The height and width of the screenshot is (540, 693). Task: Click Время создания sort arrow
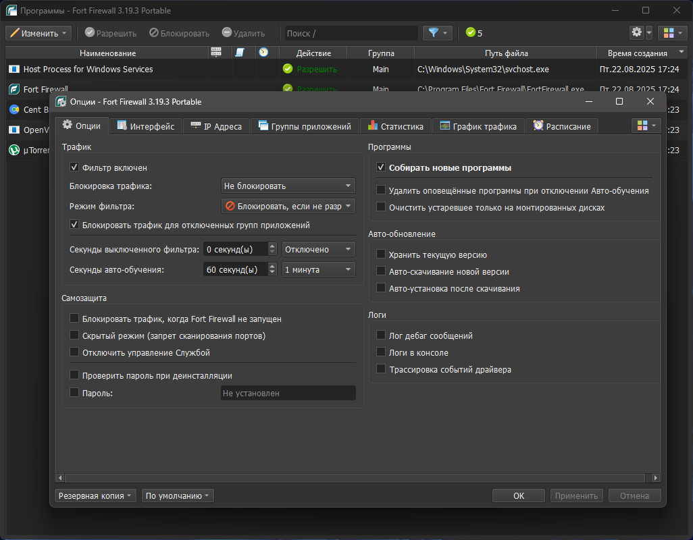[682, 52]
